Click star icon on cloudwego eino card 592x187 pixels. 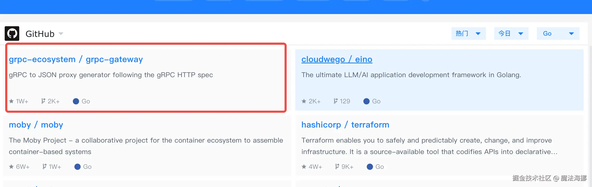point(304,101)
